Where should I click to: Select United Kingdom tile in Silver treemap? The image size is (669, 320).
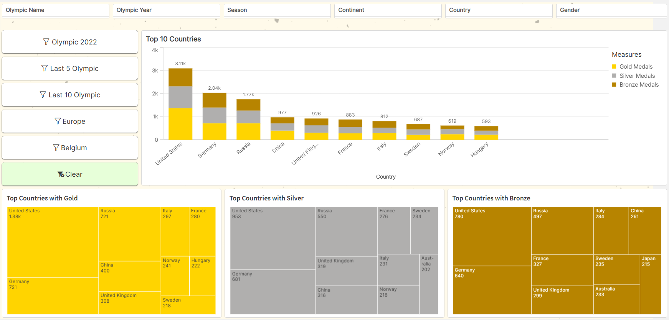346,271
